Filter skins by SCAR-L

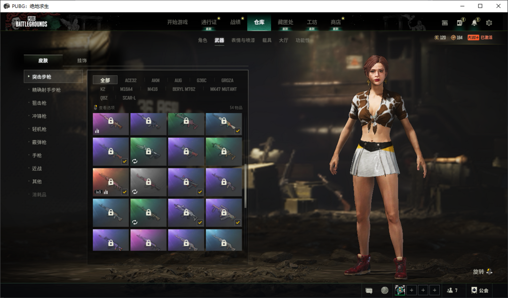tap(129, 98)
